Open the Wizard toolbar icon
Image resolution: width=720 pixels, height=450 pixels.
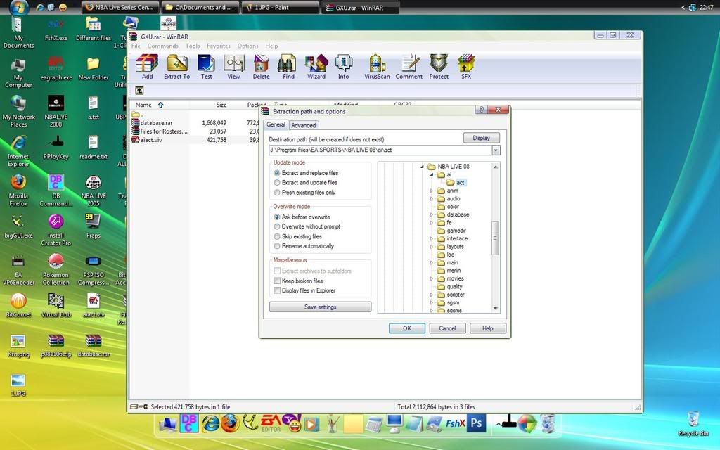click(x=316, y=67)
